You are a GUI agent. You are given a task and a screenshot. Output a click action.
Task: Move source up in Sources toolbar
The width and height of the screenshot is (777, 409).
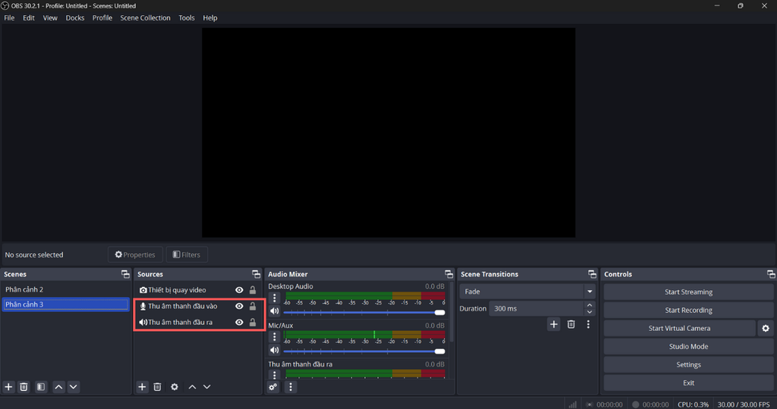192,387
